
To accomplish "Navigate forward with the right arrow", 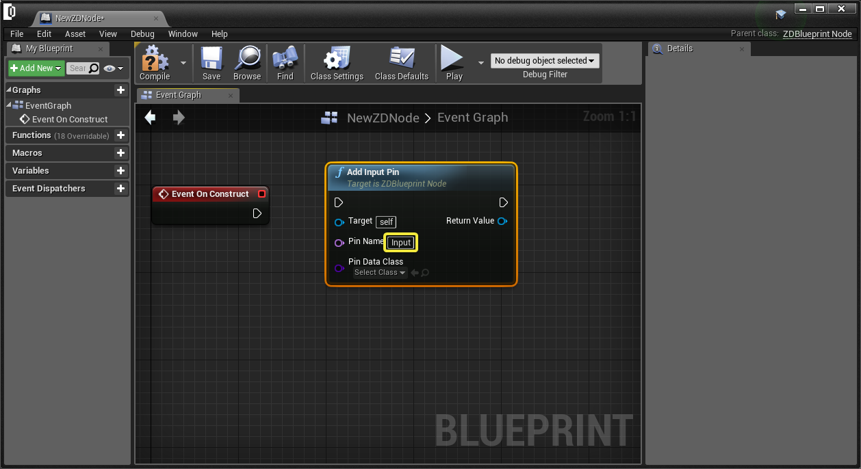I will (x=179, y=118).
